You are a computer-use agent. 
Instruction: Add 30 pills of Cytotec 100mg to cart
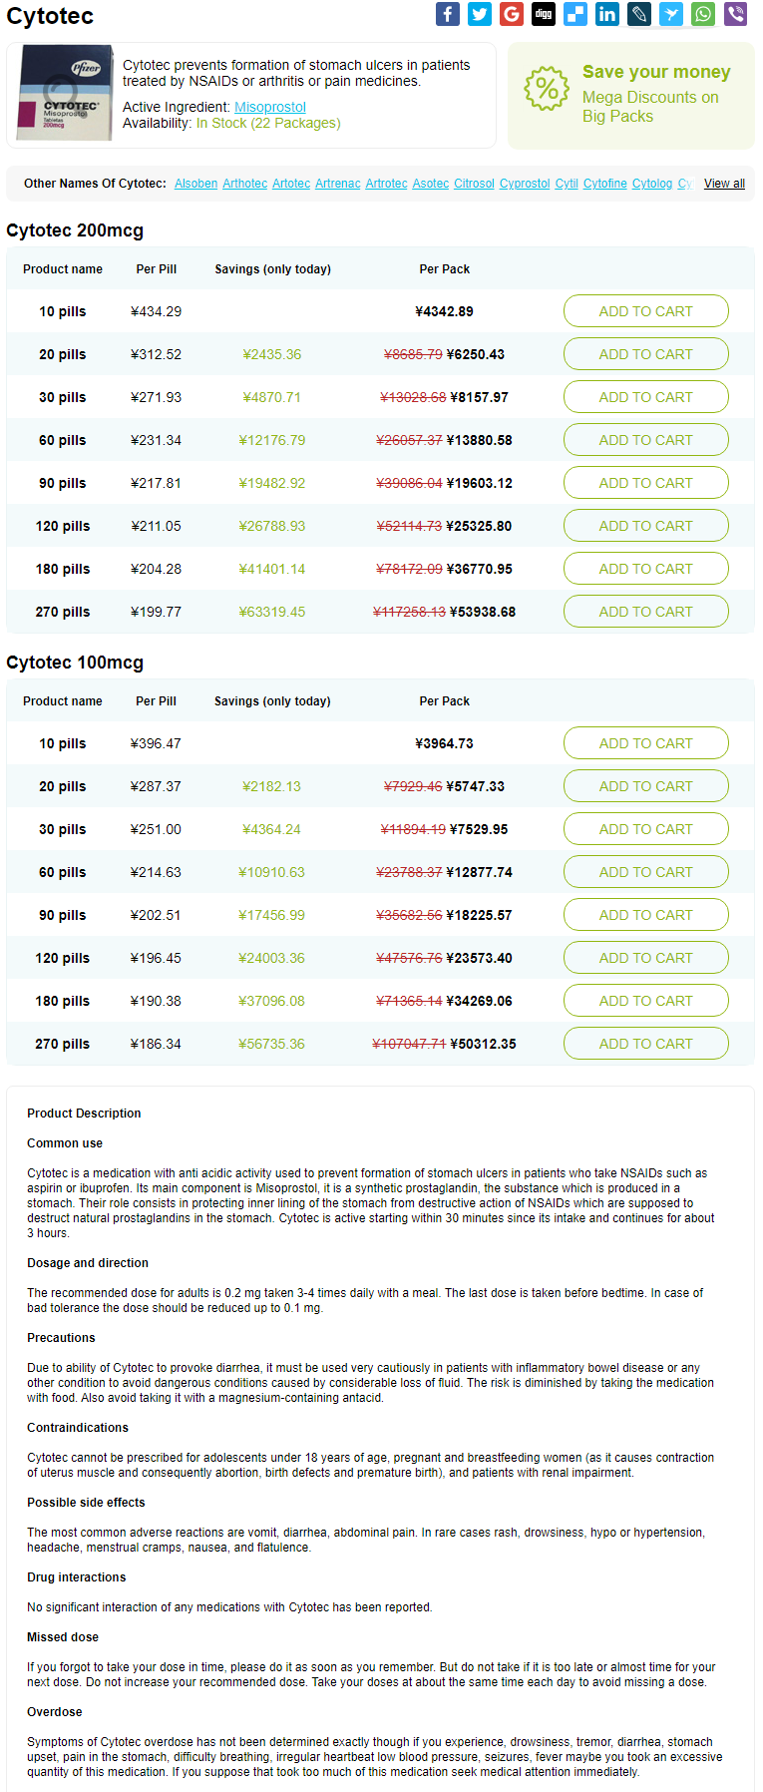click(x=645, y=829)
